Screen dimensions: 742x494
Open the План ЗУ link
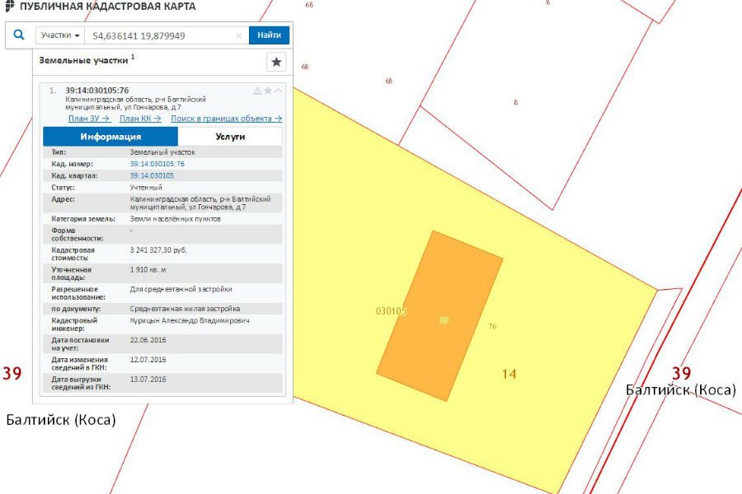pos(89,119)
